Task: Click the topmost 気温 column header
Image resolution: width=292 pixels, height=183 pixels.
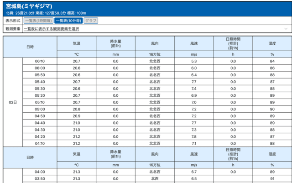Action: click(x=77, y=43)
